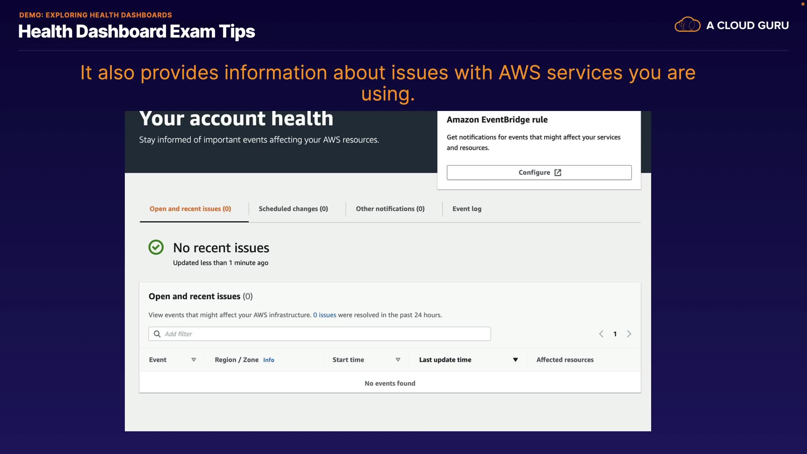Sort by Event column arrow
Image resolution: width=807 pixels, height=454 pixels.
click(194, 360)
